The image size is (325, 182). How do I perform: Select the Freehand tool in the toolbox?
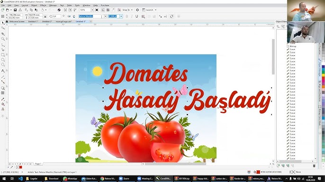point(3,45)
